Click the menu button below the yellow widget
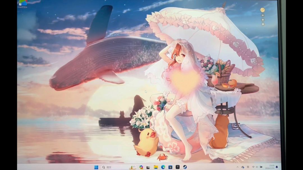Screen dimensions: 303x170 [x=263, y=15]
